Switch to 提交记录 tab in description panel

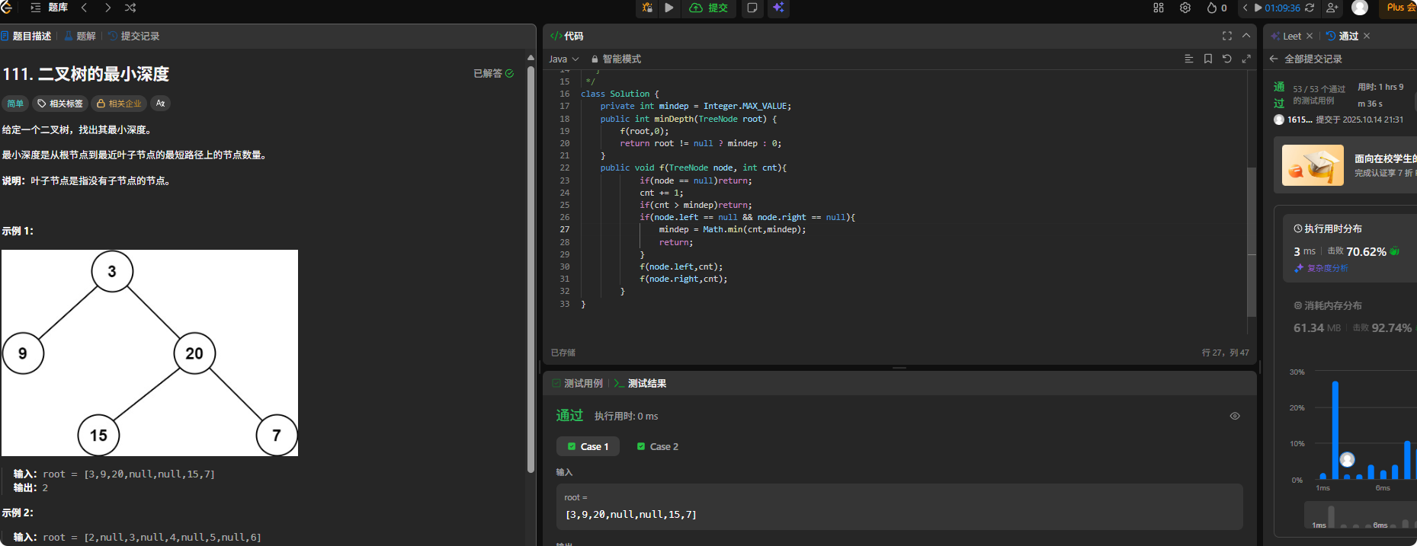[x=134, y=36]
